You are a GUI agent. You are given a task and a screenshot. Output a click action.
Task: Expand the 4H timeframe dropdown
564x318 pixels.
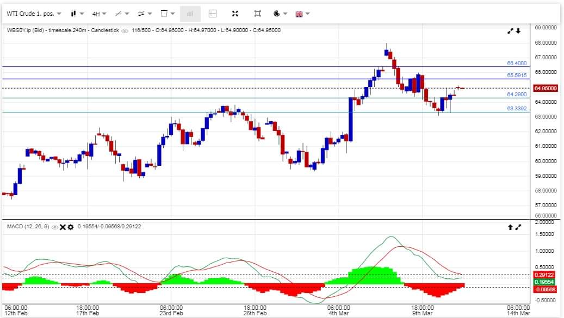coord(99,14)
